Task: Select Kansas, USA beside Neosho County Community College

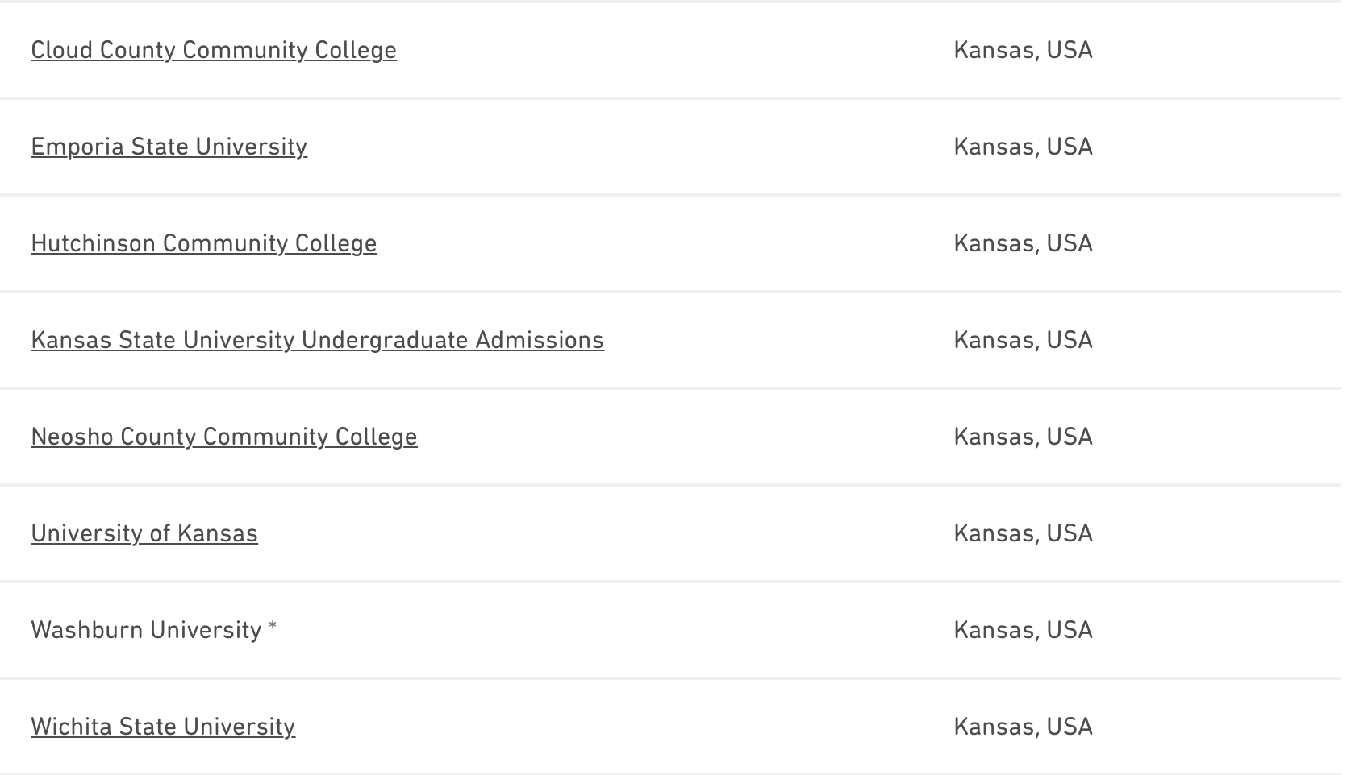Action: [x=1022, y=437]
